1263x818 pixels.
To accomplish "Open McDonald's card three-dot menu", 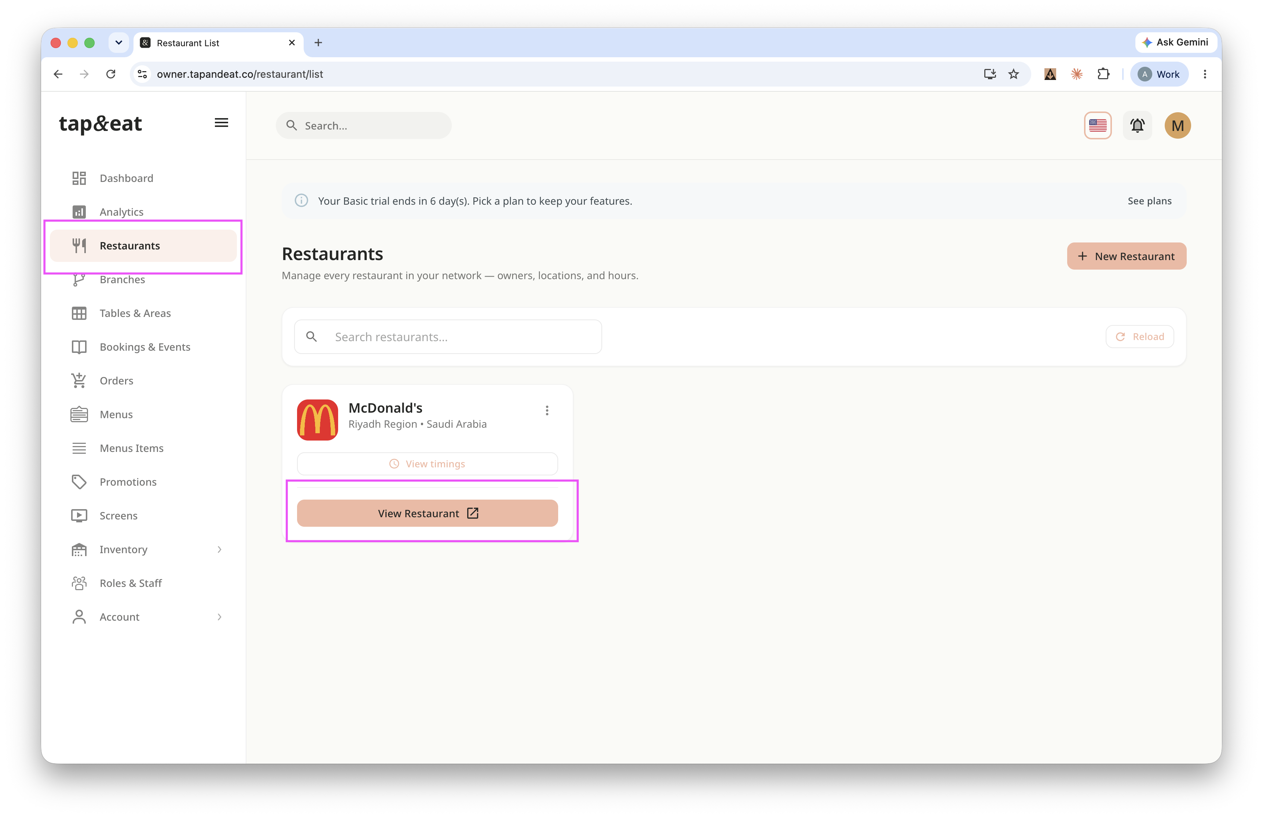I will [547, 411].
